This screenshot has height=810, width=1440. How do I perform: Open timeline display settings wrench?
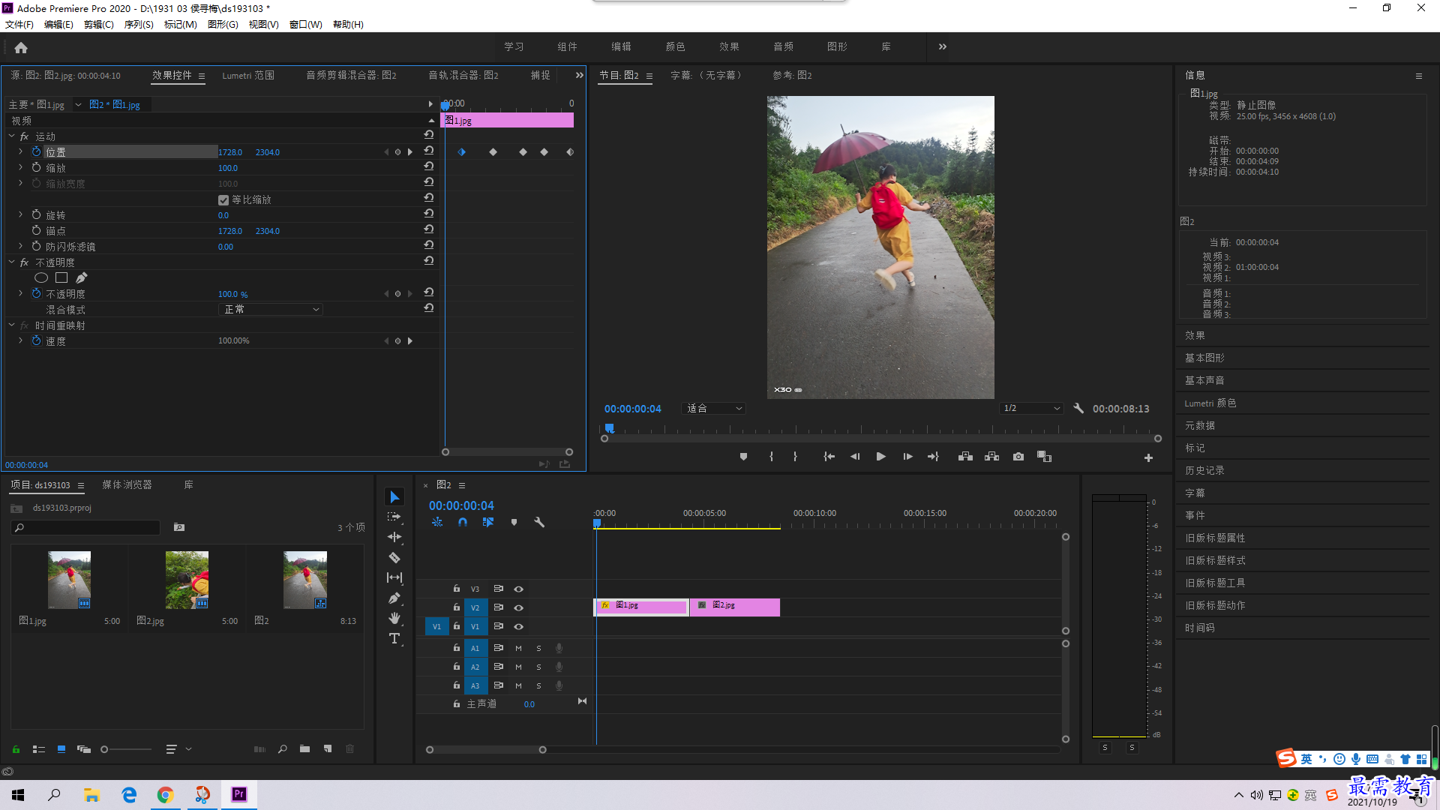coord(539,522)
